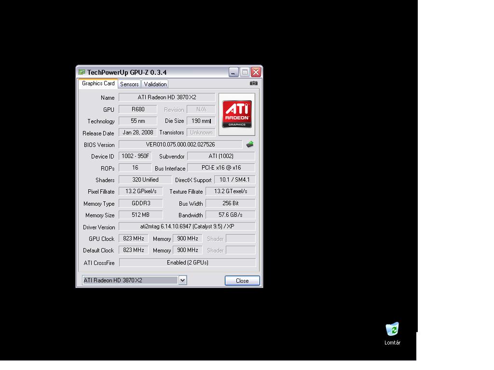Click Bus Interface PCI-E x16 @ x16

221,168
